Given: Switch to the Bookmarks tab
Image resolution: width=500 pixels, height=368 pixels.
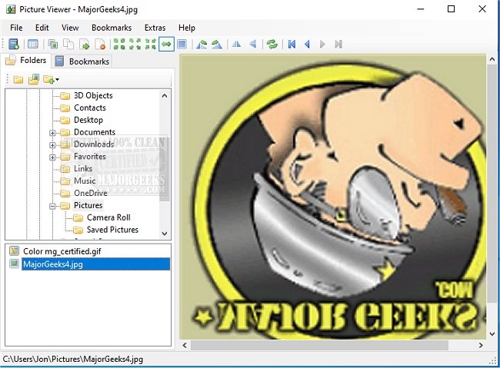Looking at the screenshot, I should point(82,61).
